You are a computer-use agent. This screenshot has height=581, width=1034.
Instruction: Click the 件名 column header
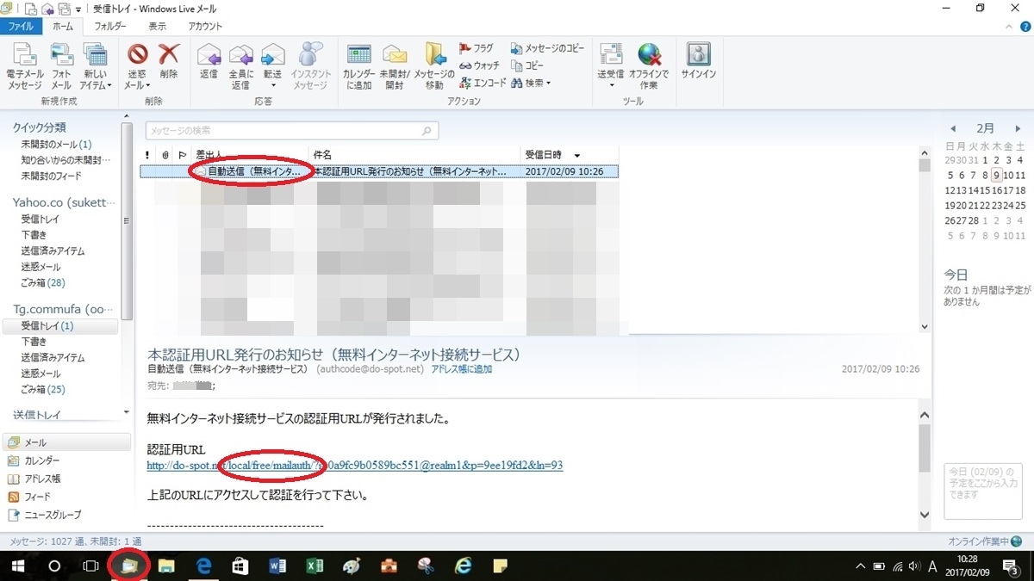pos(415,155)
